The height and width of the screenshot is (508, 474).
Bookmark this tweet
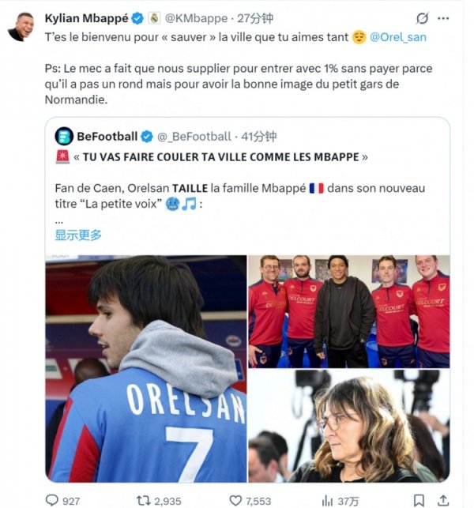(x=419, y=499)
